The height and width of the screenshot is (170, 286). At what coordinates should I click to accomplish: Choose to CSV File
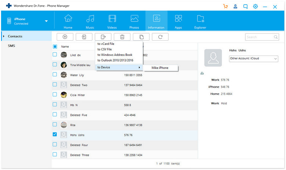[105, 49]
